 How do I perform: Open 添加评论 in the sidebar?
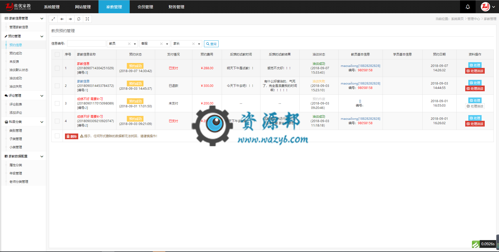(x=16, y=113)
